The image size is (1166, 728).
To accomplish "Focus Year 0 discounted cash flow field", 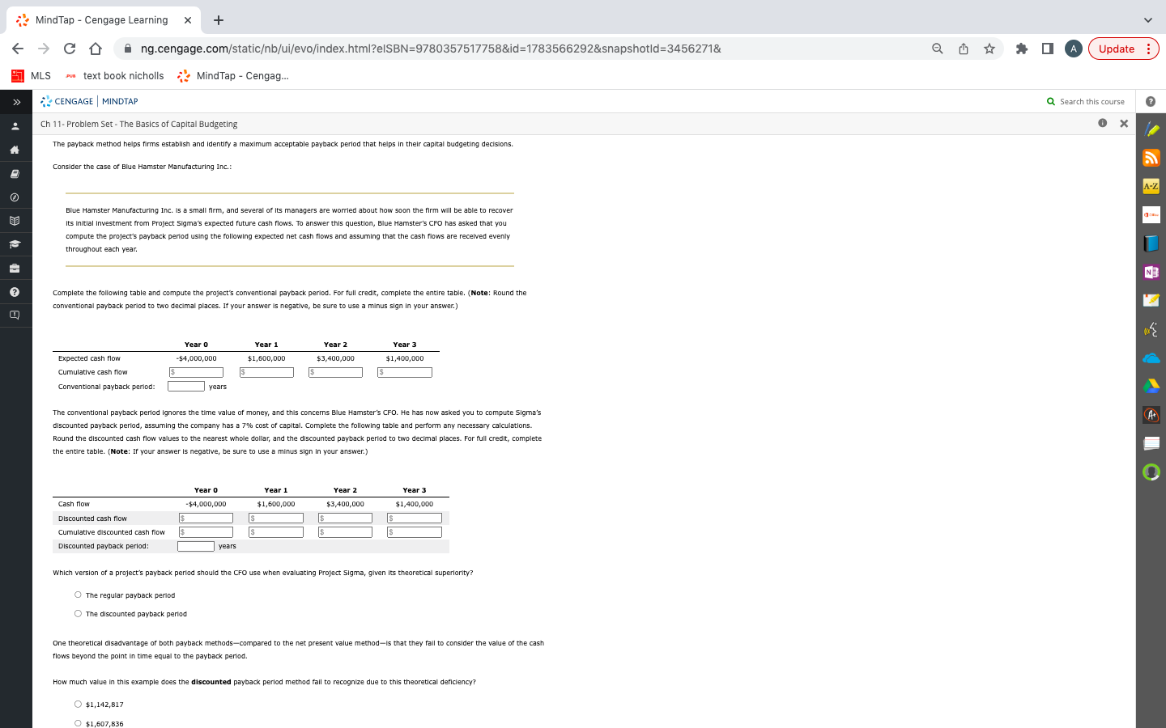I will coord(206,518).
